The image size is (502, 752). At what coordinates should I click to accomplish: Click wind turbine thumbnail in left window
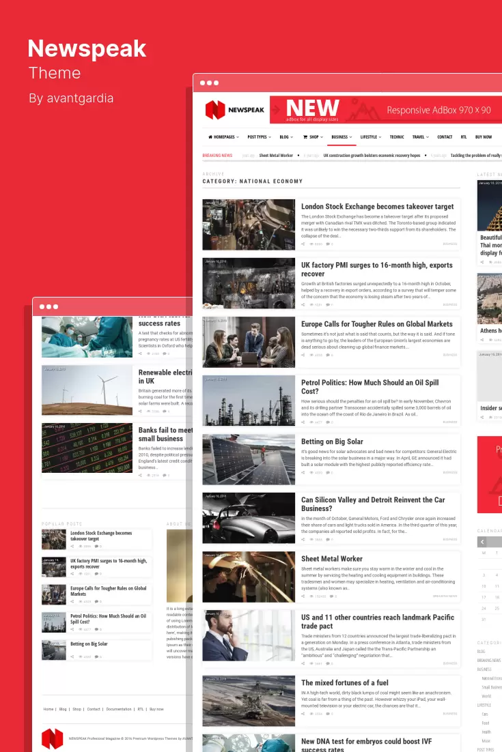pyautogui.click(x=87, y=390)
